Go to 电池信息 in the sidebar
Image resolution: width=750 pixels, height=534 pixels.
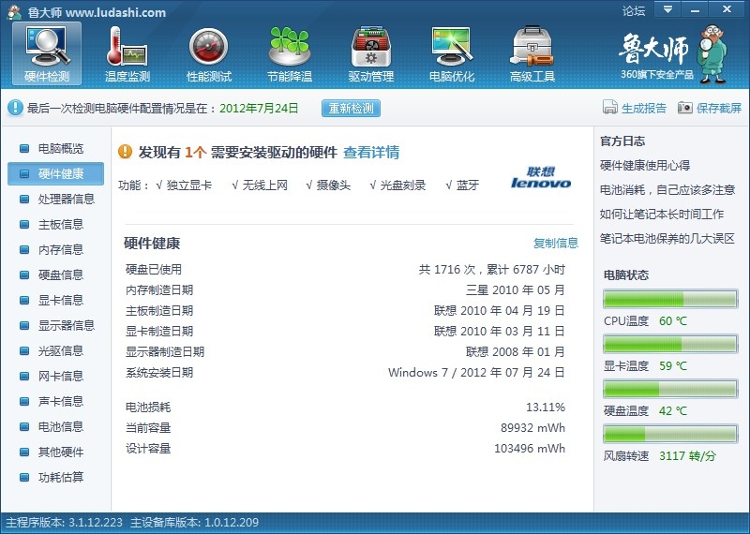coord(60,426)
